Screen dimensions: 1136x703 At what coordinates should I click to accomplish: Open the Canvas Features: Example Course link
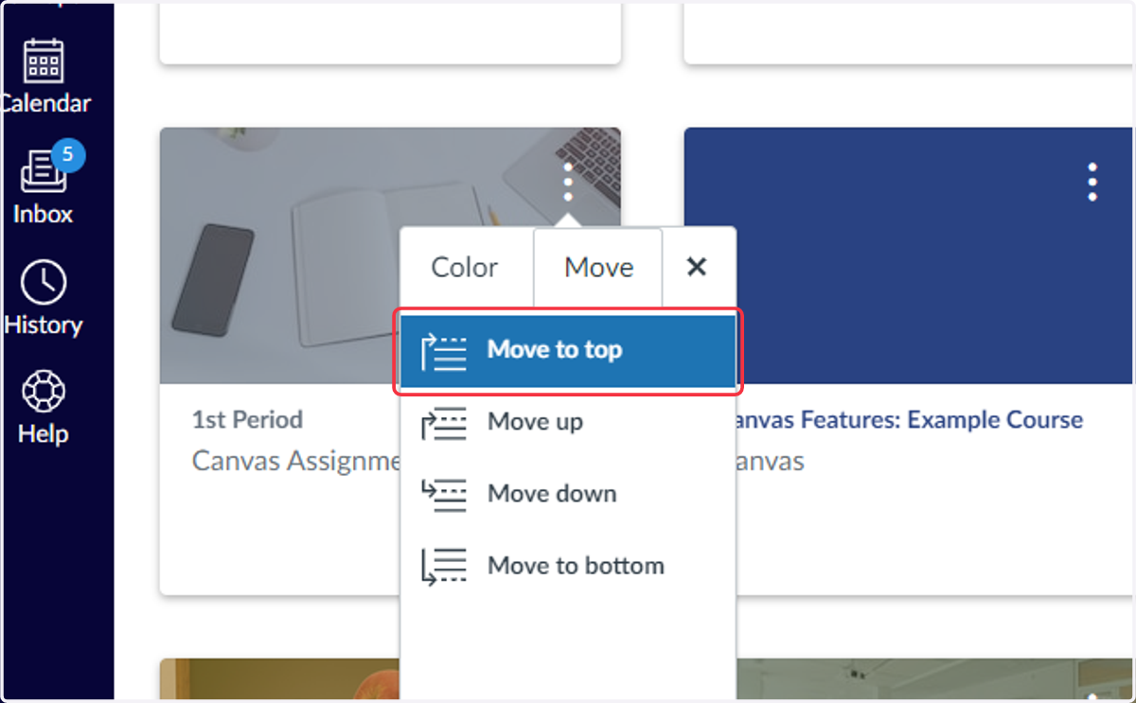pyautogui.click(x=910, y=420)
